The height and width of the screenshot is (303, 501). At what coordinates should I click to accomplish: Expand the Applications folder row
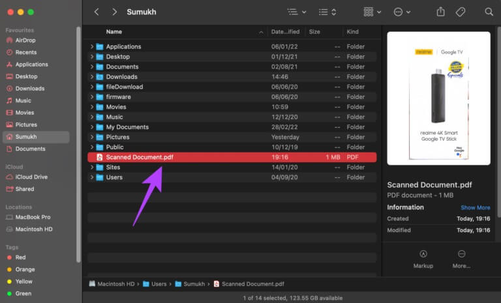point(92,47)
